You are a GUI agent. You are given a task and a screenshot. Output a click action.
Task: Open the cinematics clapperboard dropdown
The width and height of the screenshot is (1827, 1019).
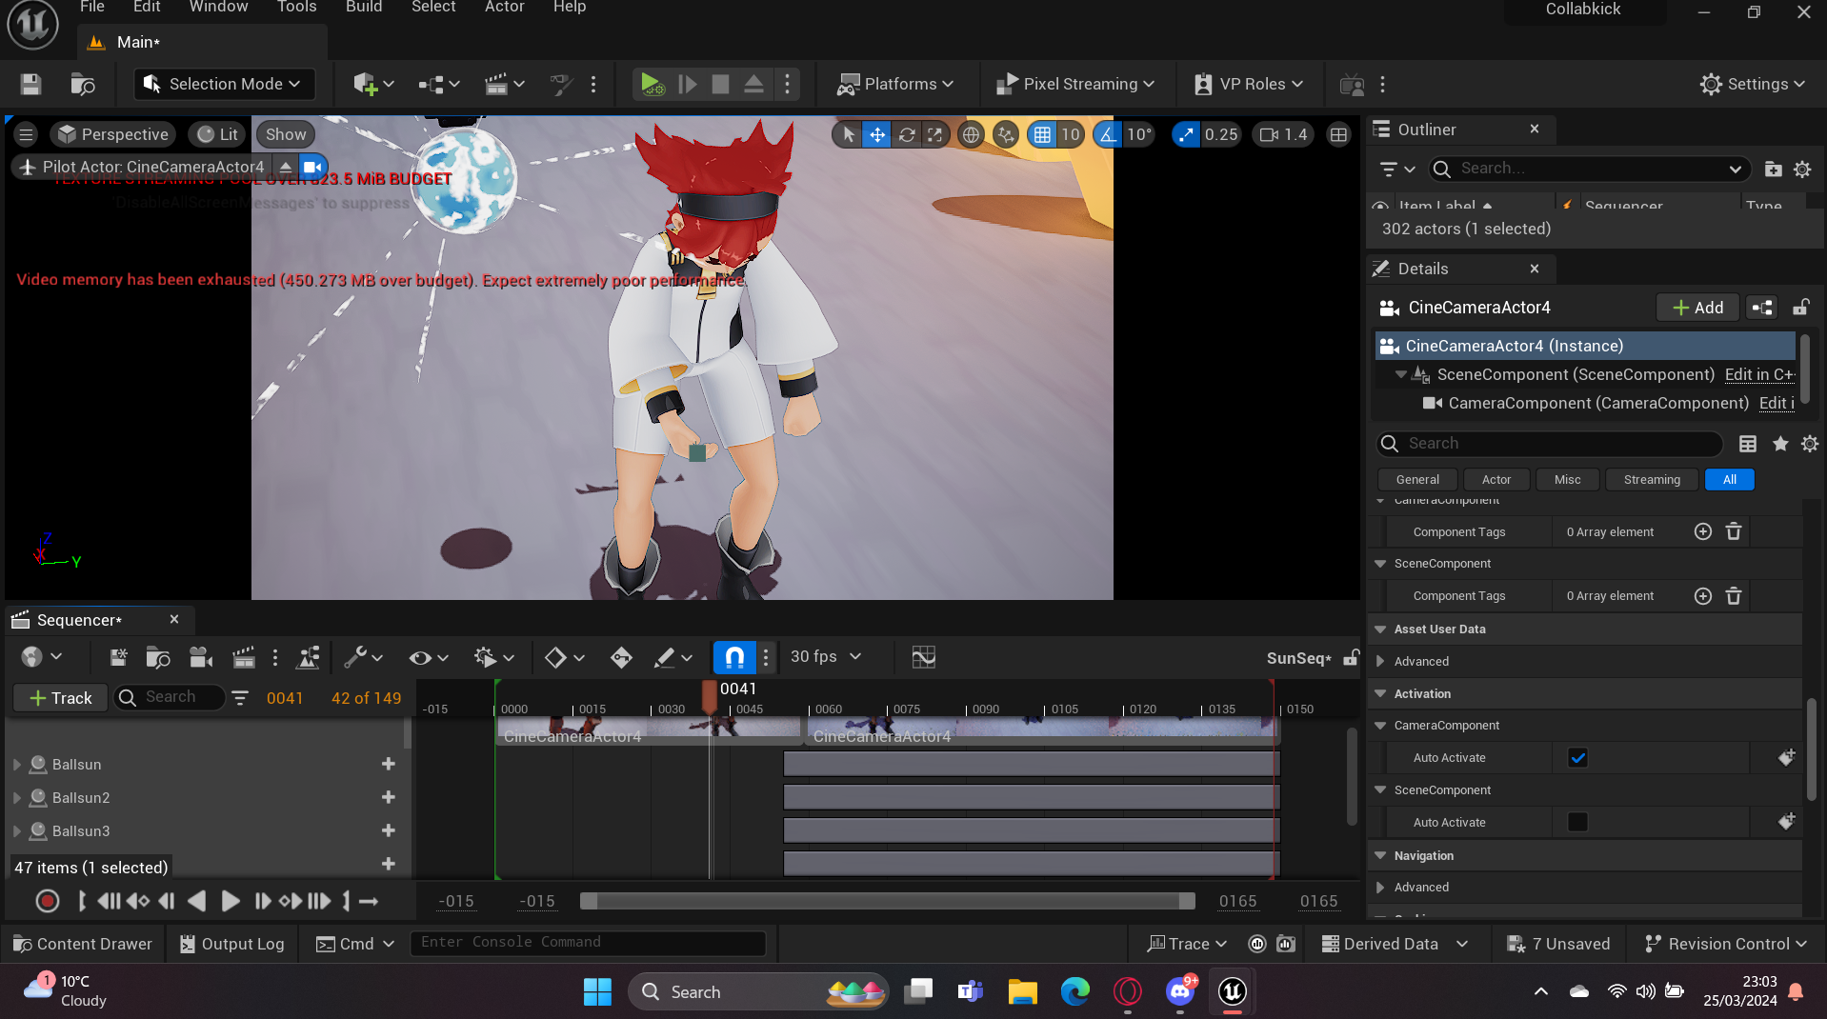(x=505, y=84)
